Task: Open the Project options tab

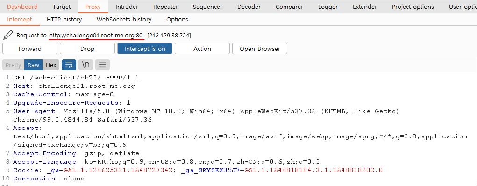Action: (413, 7)
